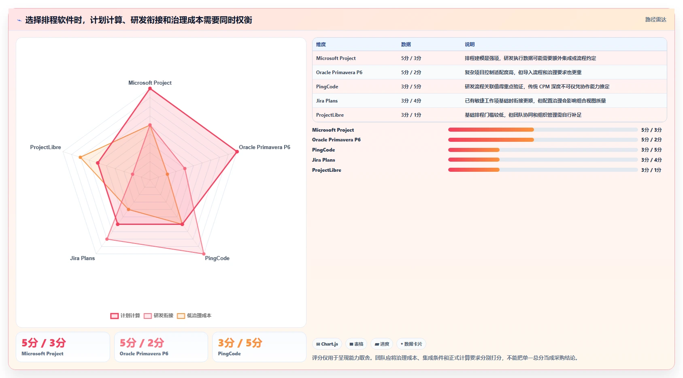The image size is (683, 378).
Task: Click the Oracle Primavera P6 progress bar
Action: (x=543, y=140)
